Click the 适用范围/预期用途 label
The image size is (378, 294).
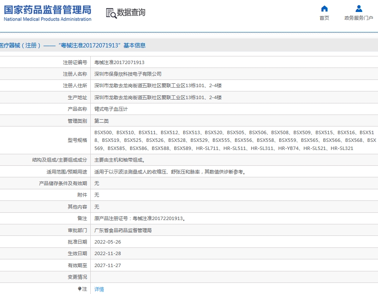pos(67,172)
